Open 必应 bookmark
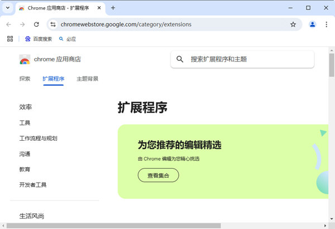The height and width of the screenshot is (229, 335). [68, 39]
